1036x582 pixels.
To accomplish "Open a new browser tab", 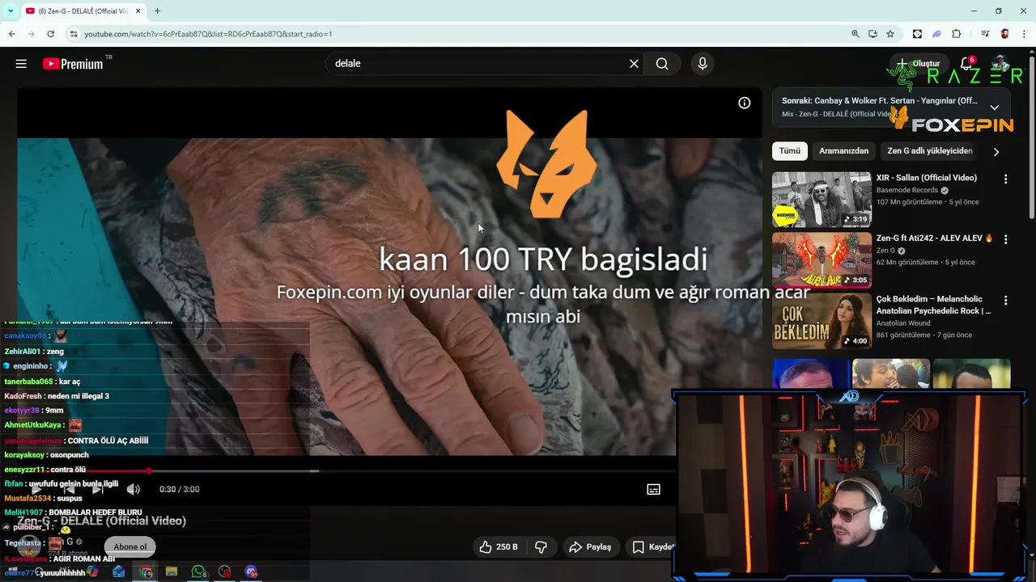I will pos(157,11).
